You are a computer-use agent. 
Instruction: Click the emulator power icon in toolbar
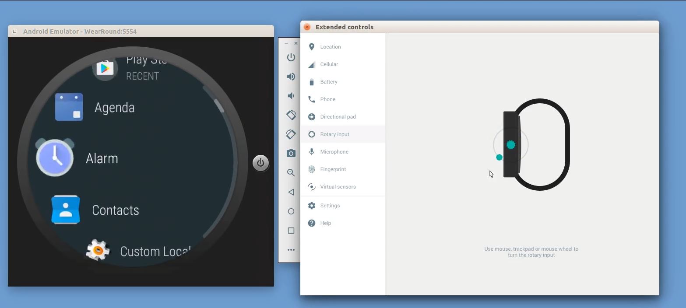[291, 57]
